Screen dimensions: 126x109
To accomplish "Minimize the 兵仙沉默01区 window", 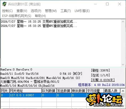I will point(95,4).
